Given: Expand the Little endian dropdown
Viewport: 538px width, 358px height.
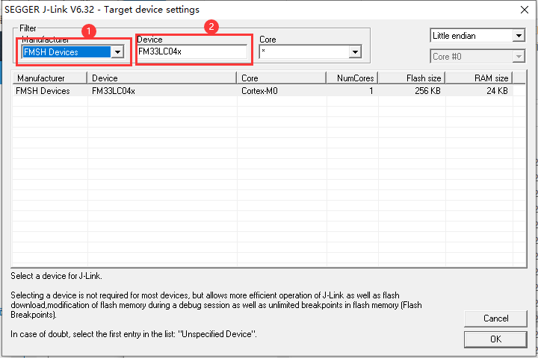Looking at the screenshot, I should (x=519, y=36).
